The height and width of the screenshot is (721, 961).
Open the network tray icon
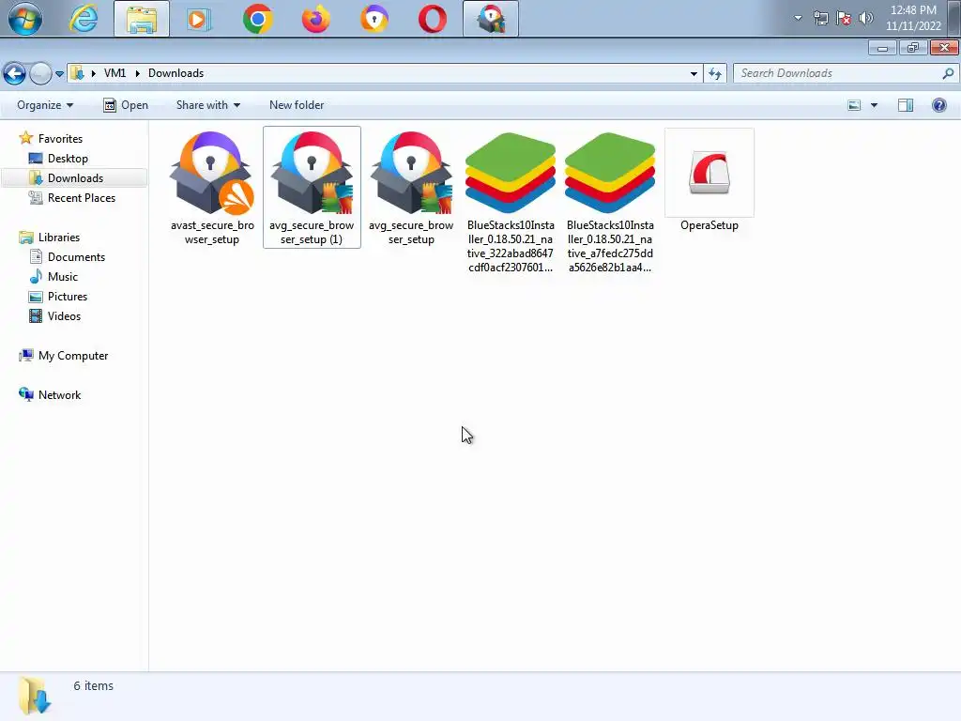(x=820, y=18)
